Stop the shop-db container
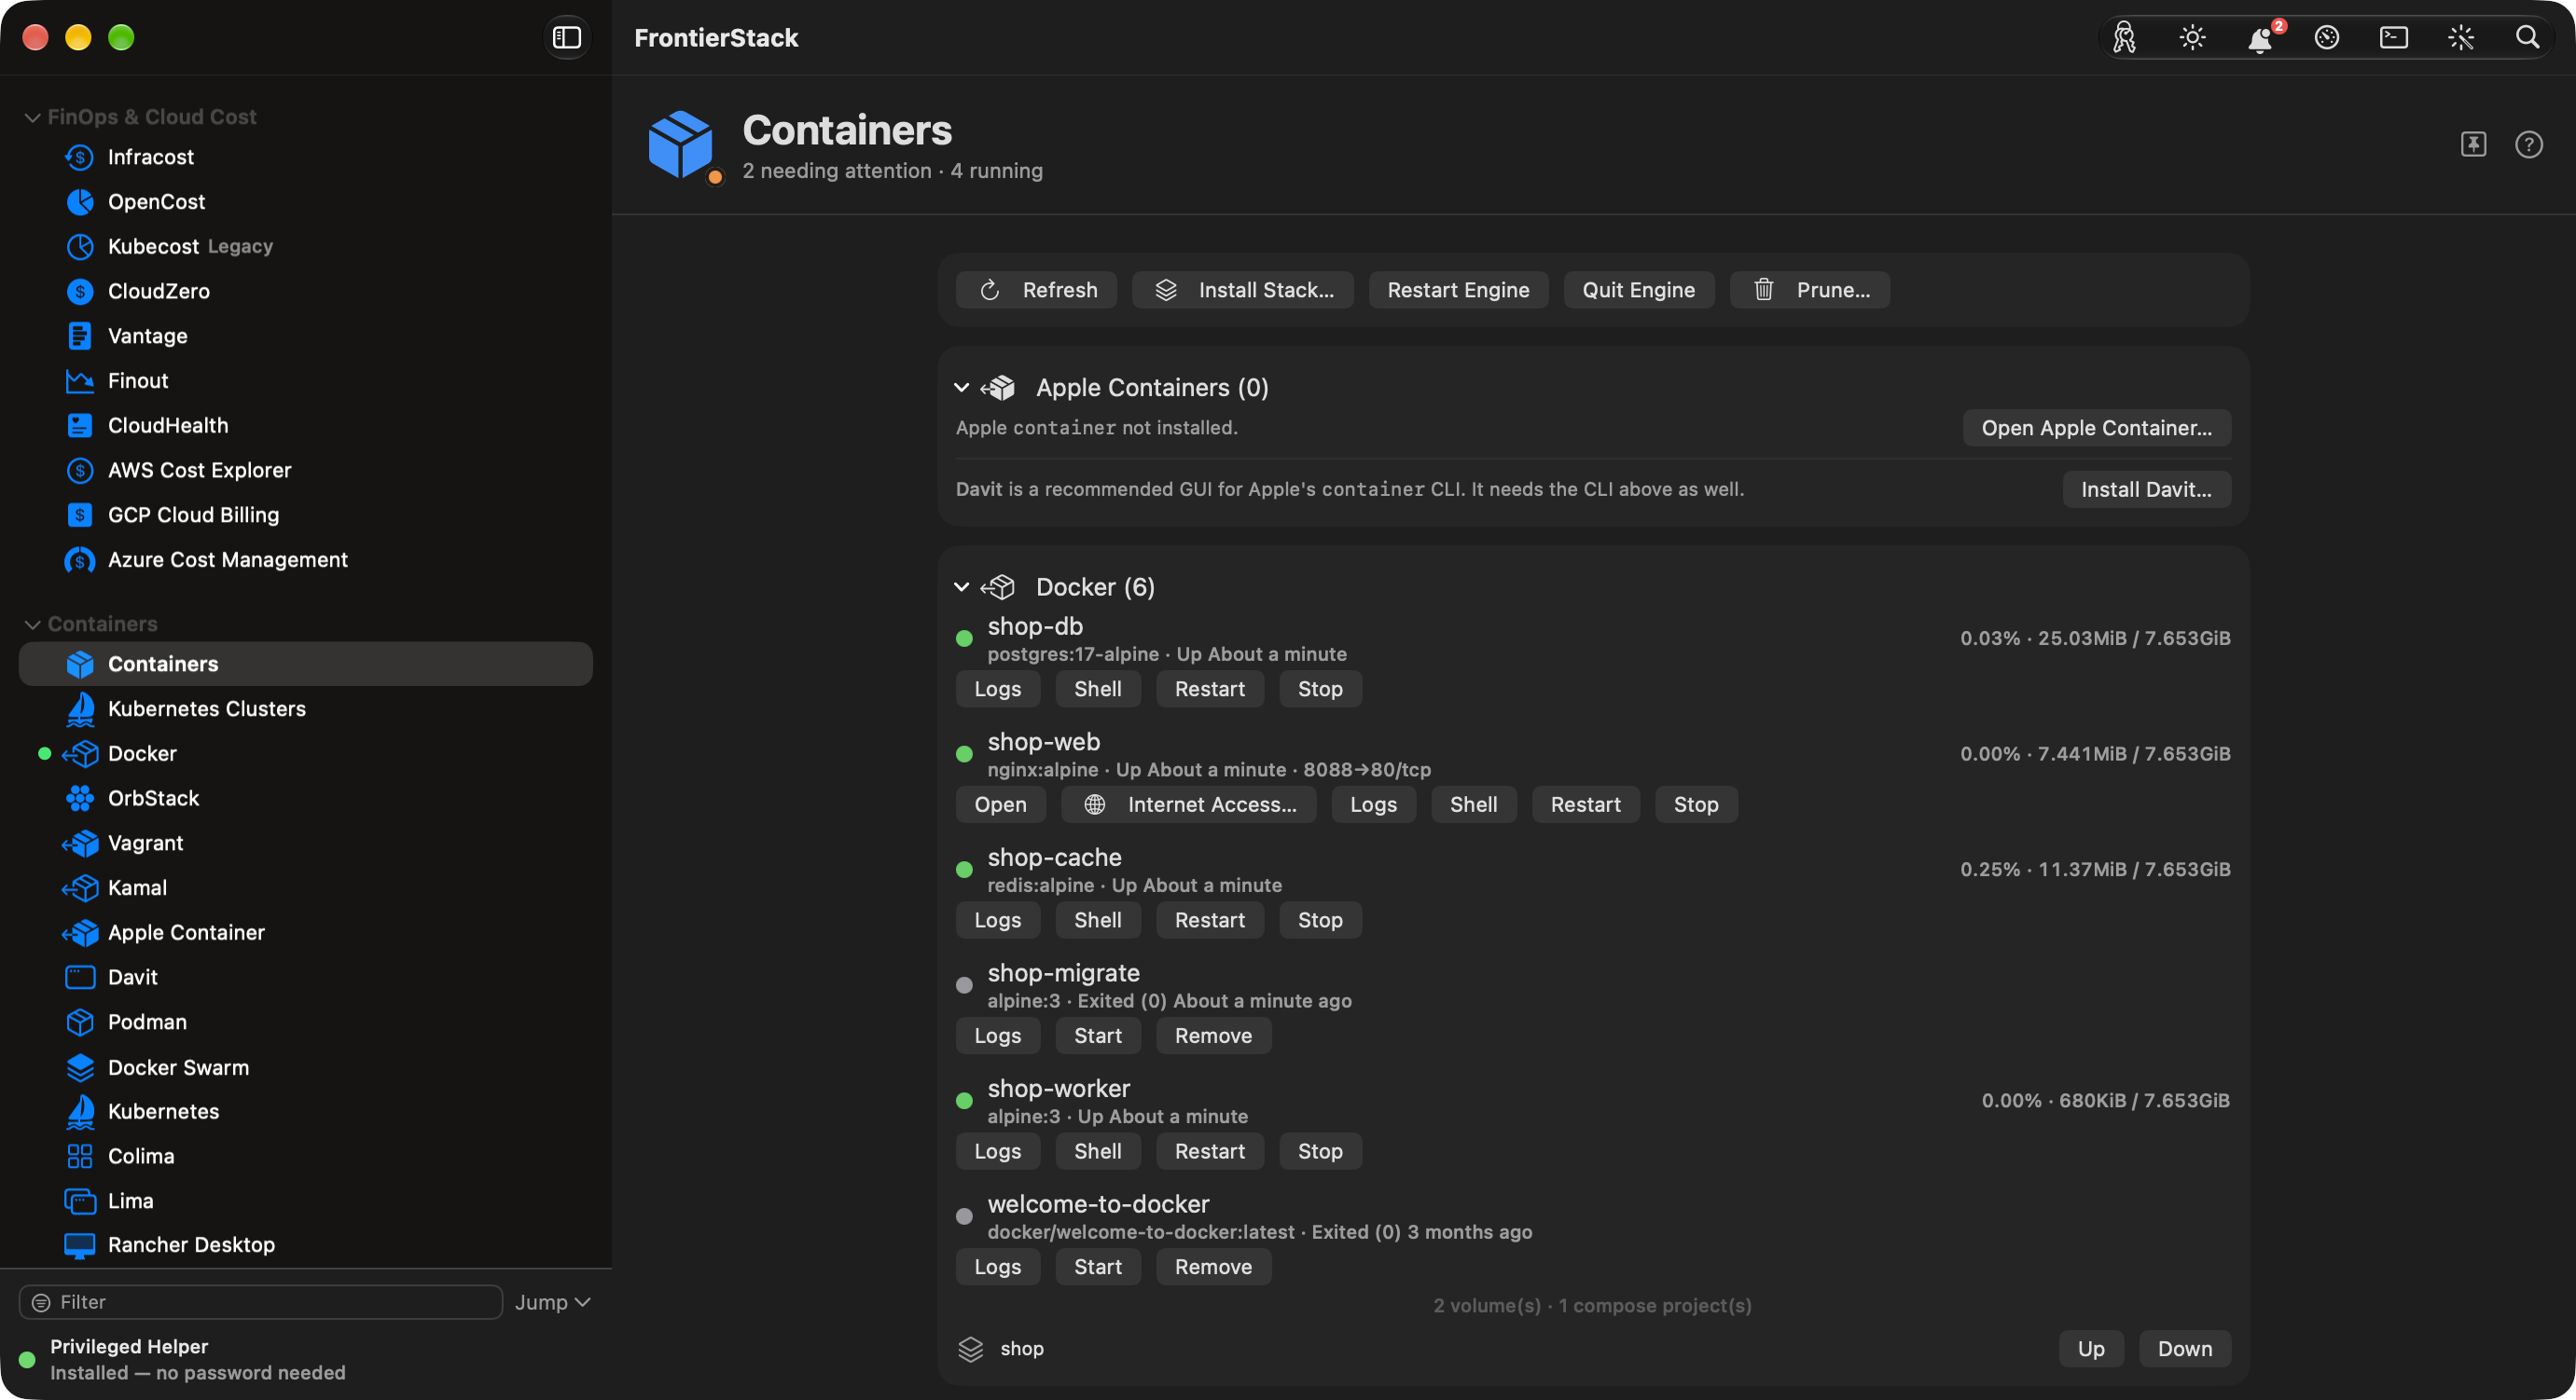The image size is (2576, 1400). click(x=1320, y=689)
